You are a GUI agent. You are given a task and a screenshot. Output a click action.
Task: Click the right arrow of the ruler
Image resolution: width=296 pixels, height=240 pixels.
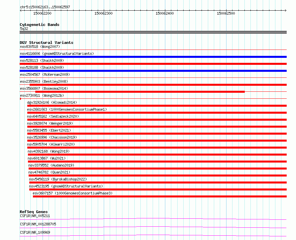tap(286, 10)
